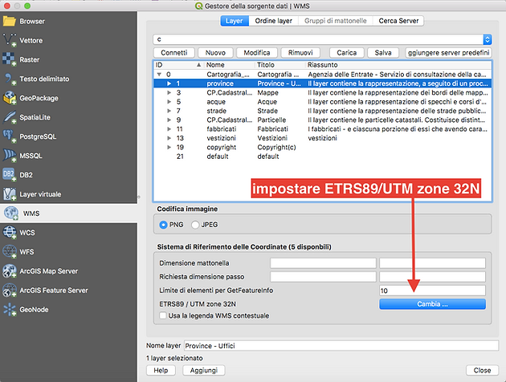Image resolution: width=506 pixels, height=382 pixels.
Task: Open the ArcGIS Map Server icon
Action: (x=9, y=270)
